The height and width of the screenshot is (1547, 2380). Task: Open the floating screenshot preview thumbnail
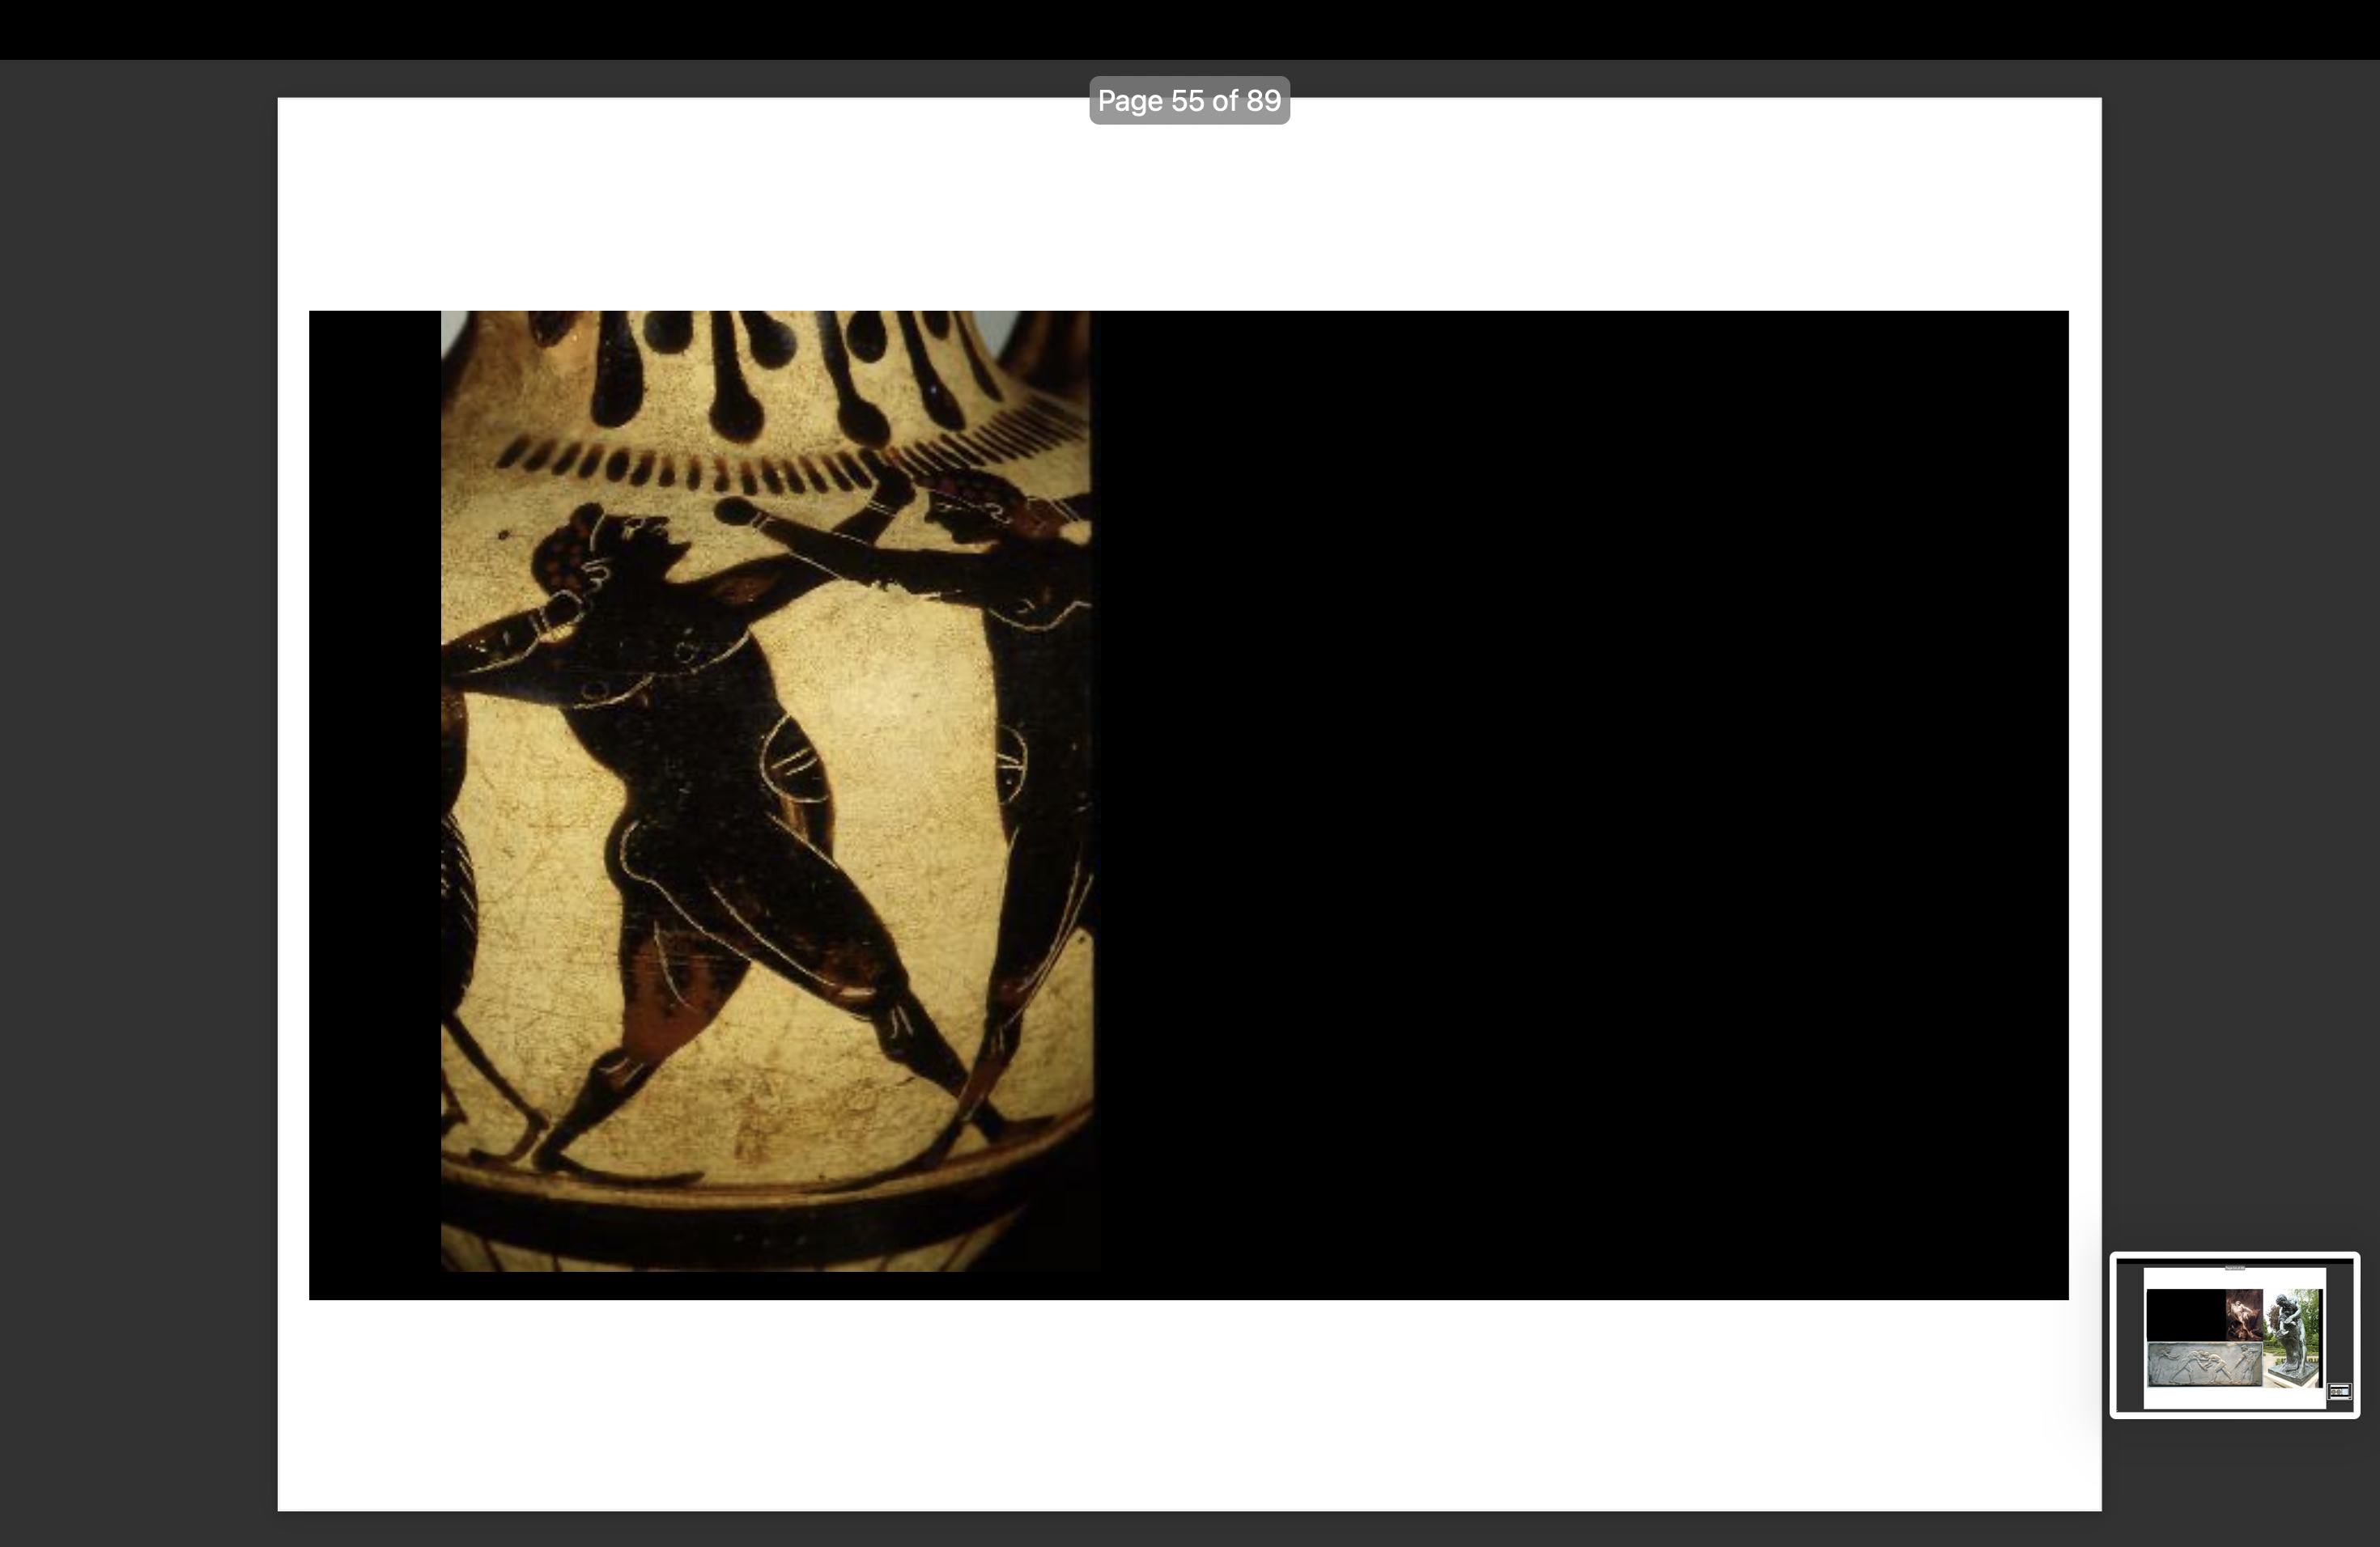point(2234,1335)
